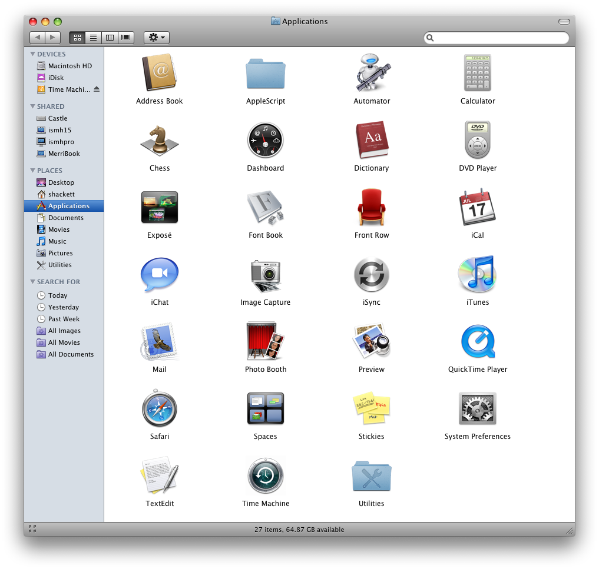Image resolution: width=599 pixels, height=569 pixels.
Task: Open the Automator app icon
Action: [x=372, y=74]
